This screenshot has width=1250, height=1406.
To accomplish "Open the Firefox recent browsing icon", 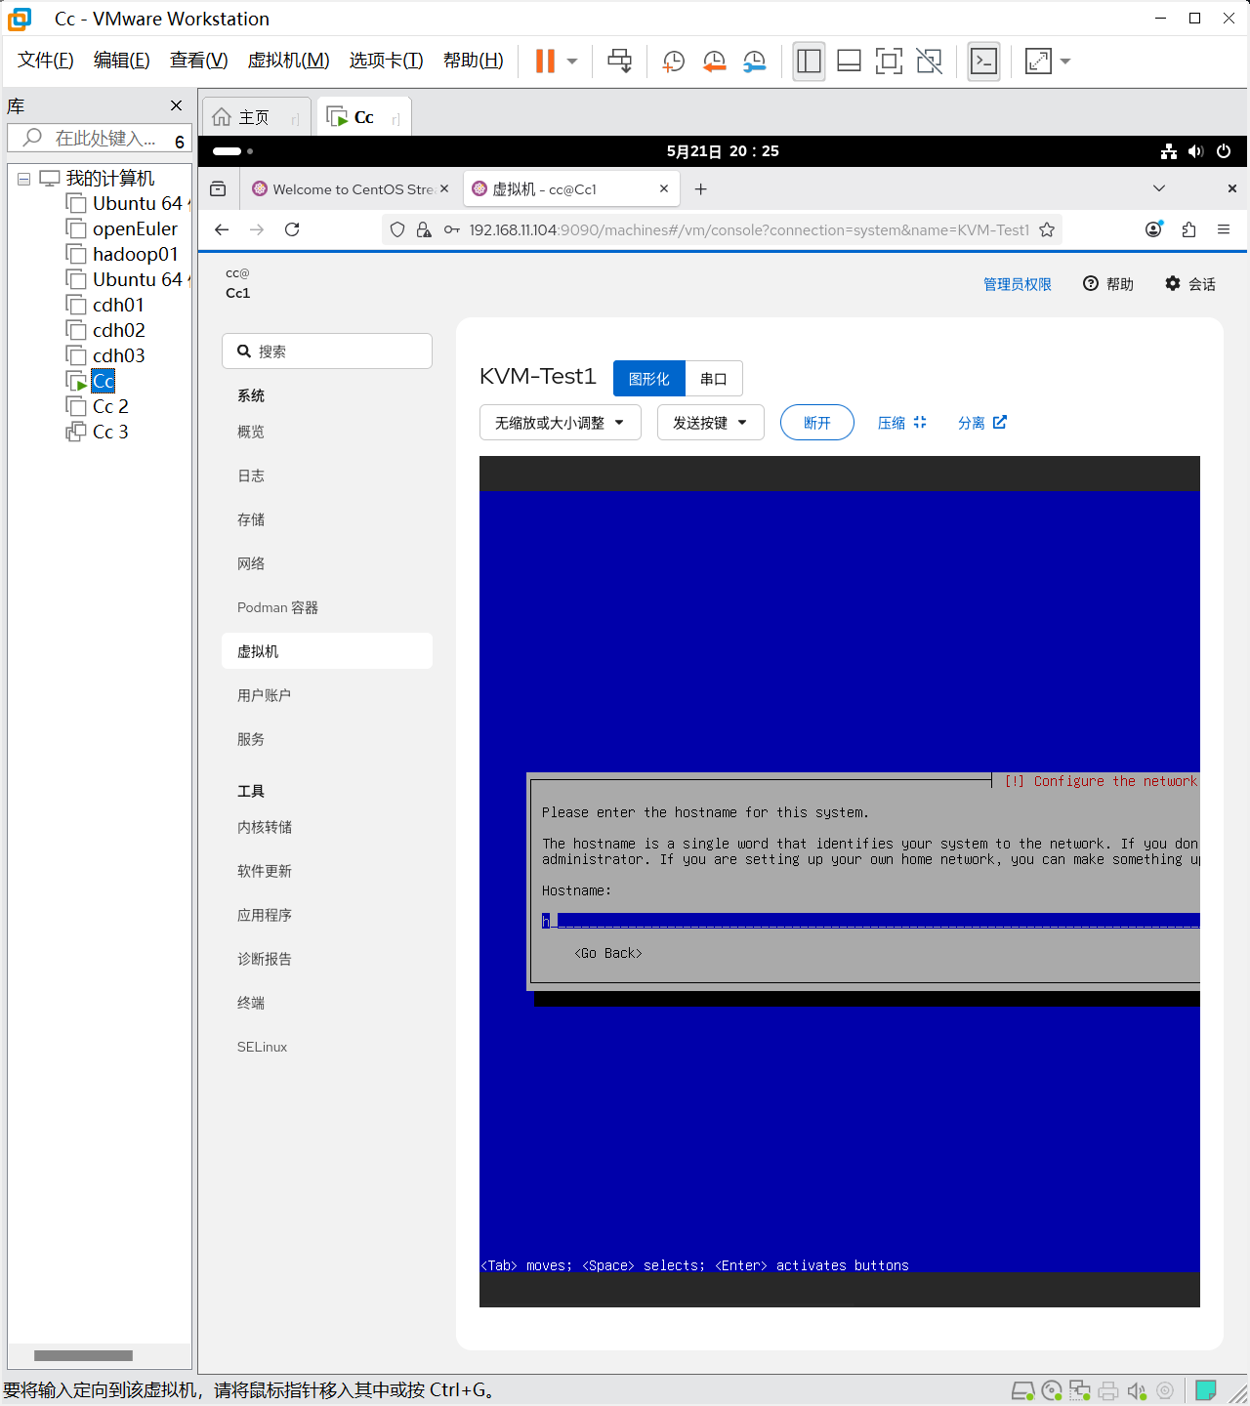I will coord(218,188).
